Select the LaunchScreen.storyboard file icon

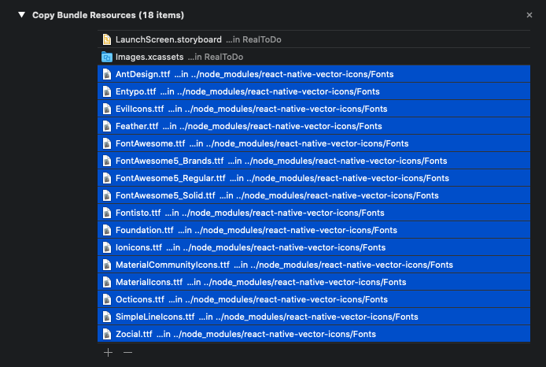(x=107, y=39)
